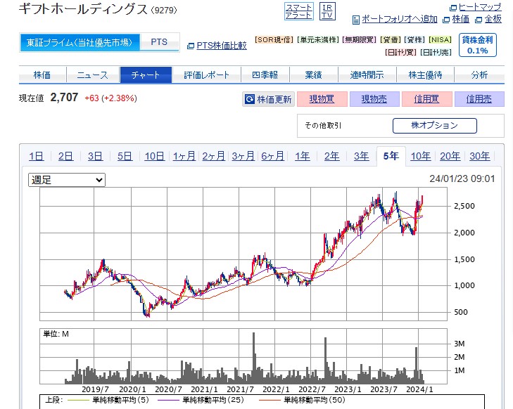Open the 適時開示 tab
Image resolution: width=513 pixels, height=409 pixels.
pos(367,74)
